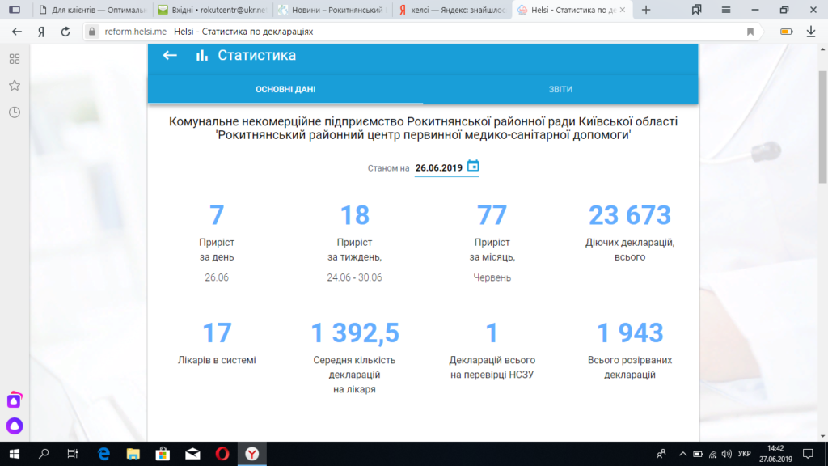
Task: Open the calendar date picker icon
Action: (473, 166)
